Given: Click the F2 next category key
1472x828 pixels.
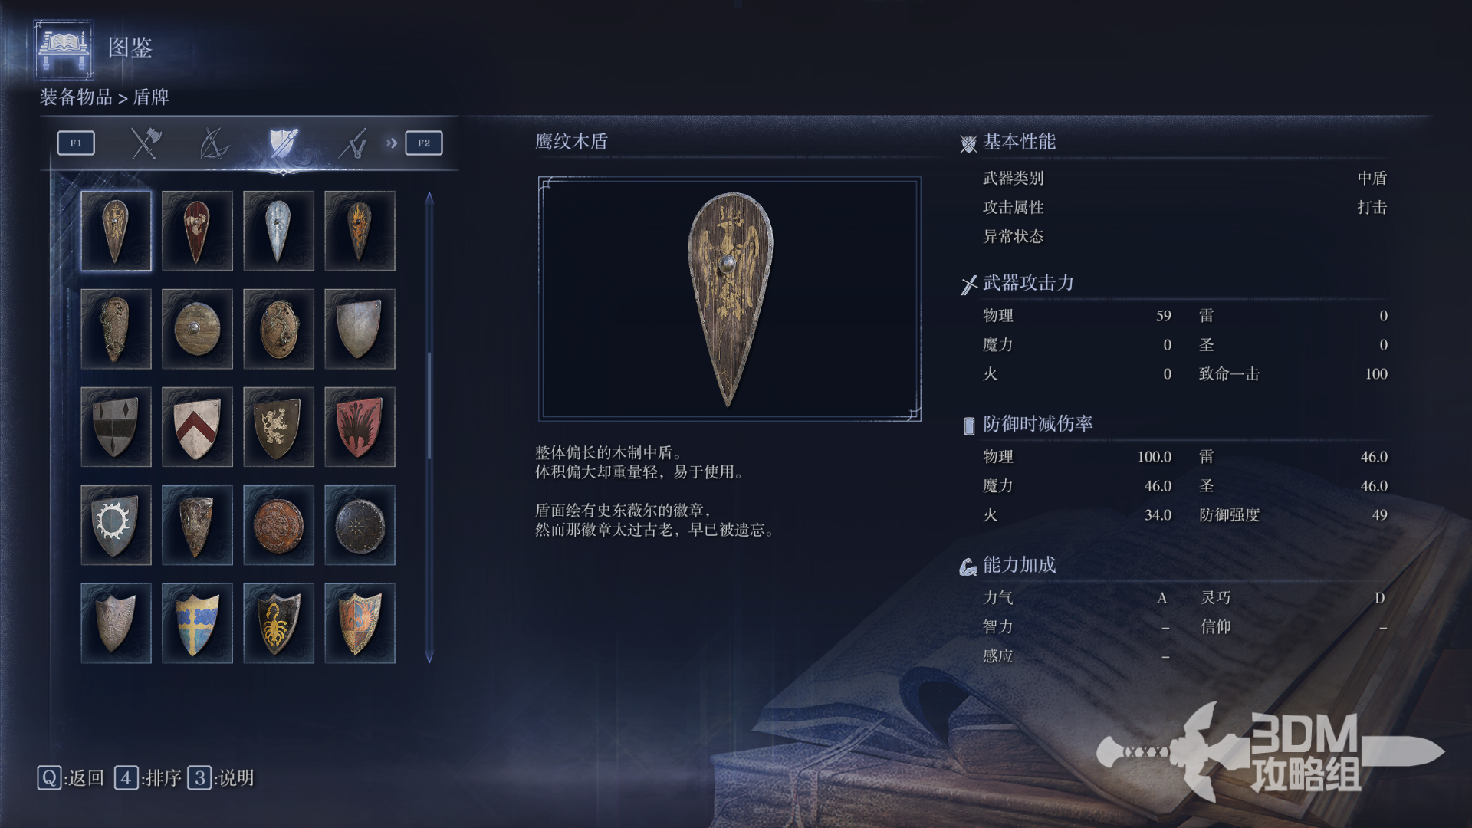Looking at the screenshot, I should coord(424,143).
